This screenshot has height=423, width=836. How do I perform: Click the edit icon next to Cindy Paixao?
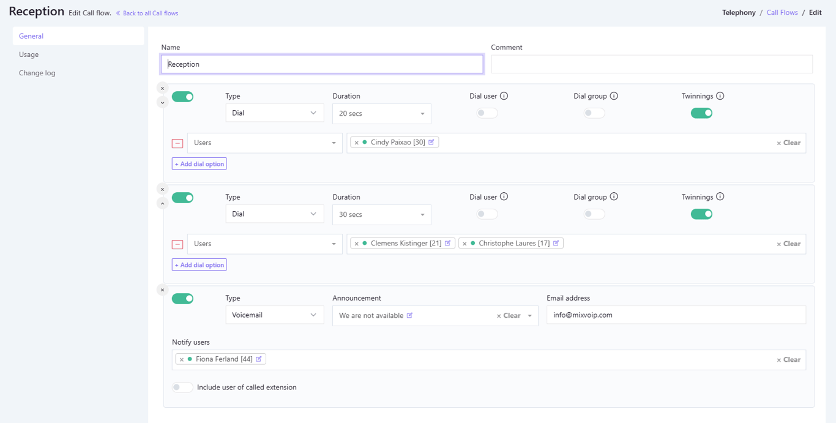pos(431,142)
